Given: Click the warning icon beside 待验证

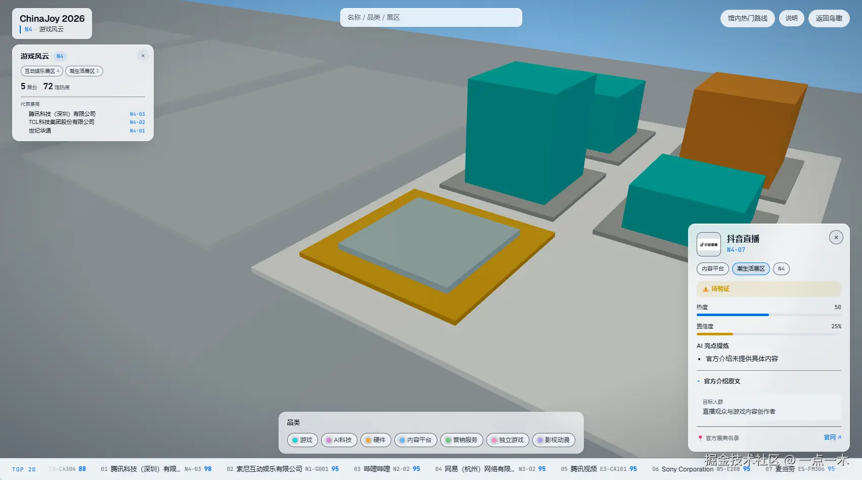Looking at the screenshot, I should click(x=705, y=289).
